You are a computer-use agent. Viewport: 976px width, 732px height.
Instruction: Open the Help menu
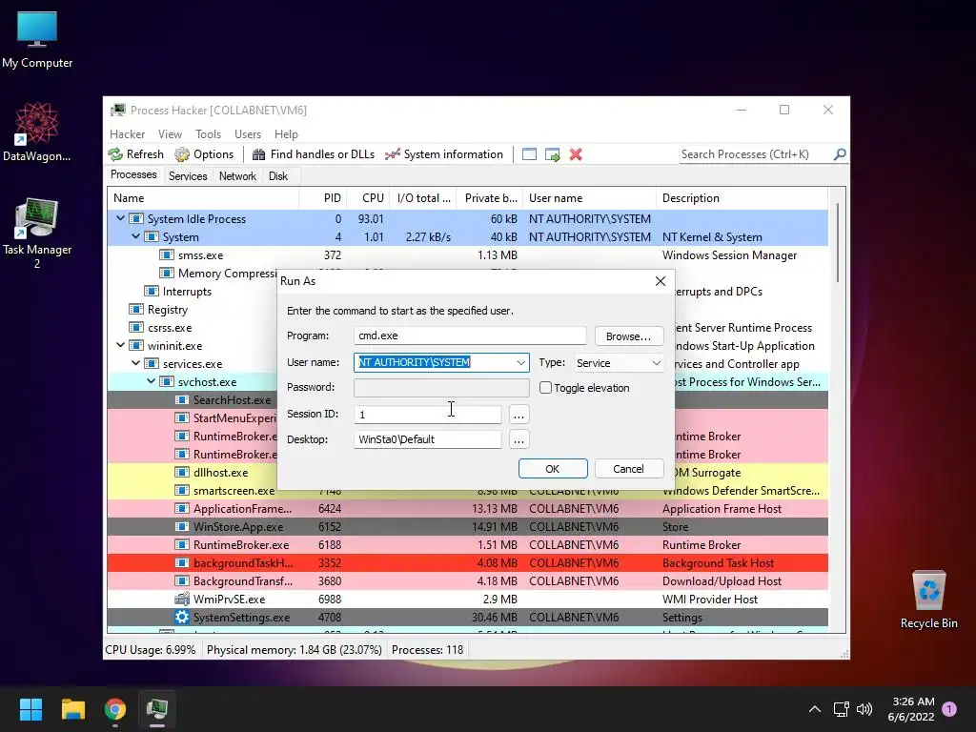(286, 133)
